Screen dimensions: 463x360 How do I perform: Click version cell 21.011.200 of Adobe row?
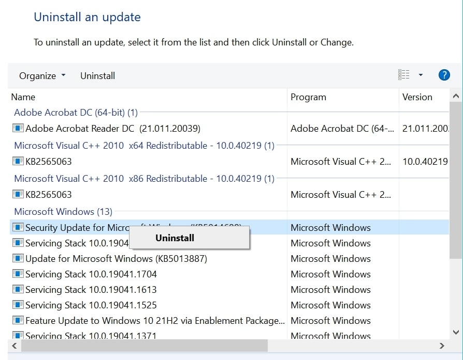point(425,129)
